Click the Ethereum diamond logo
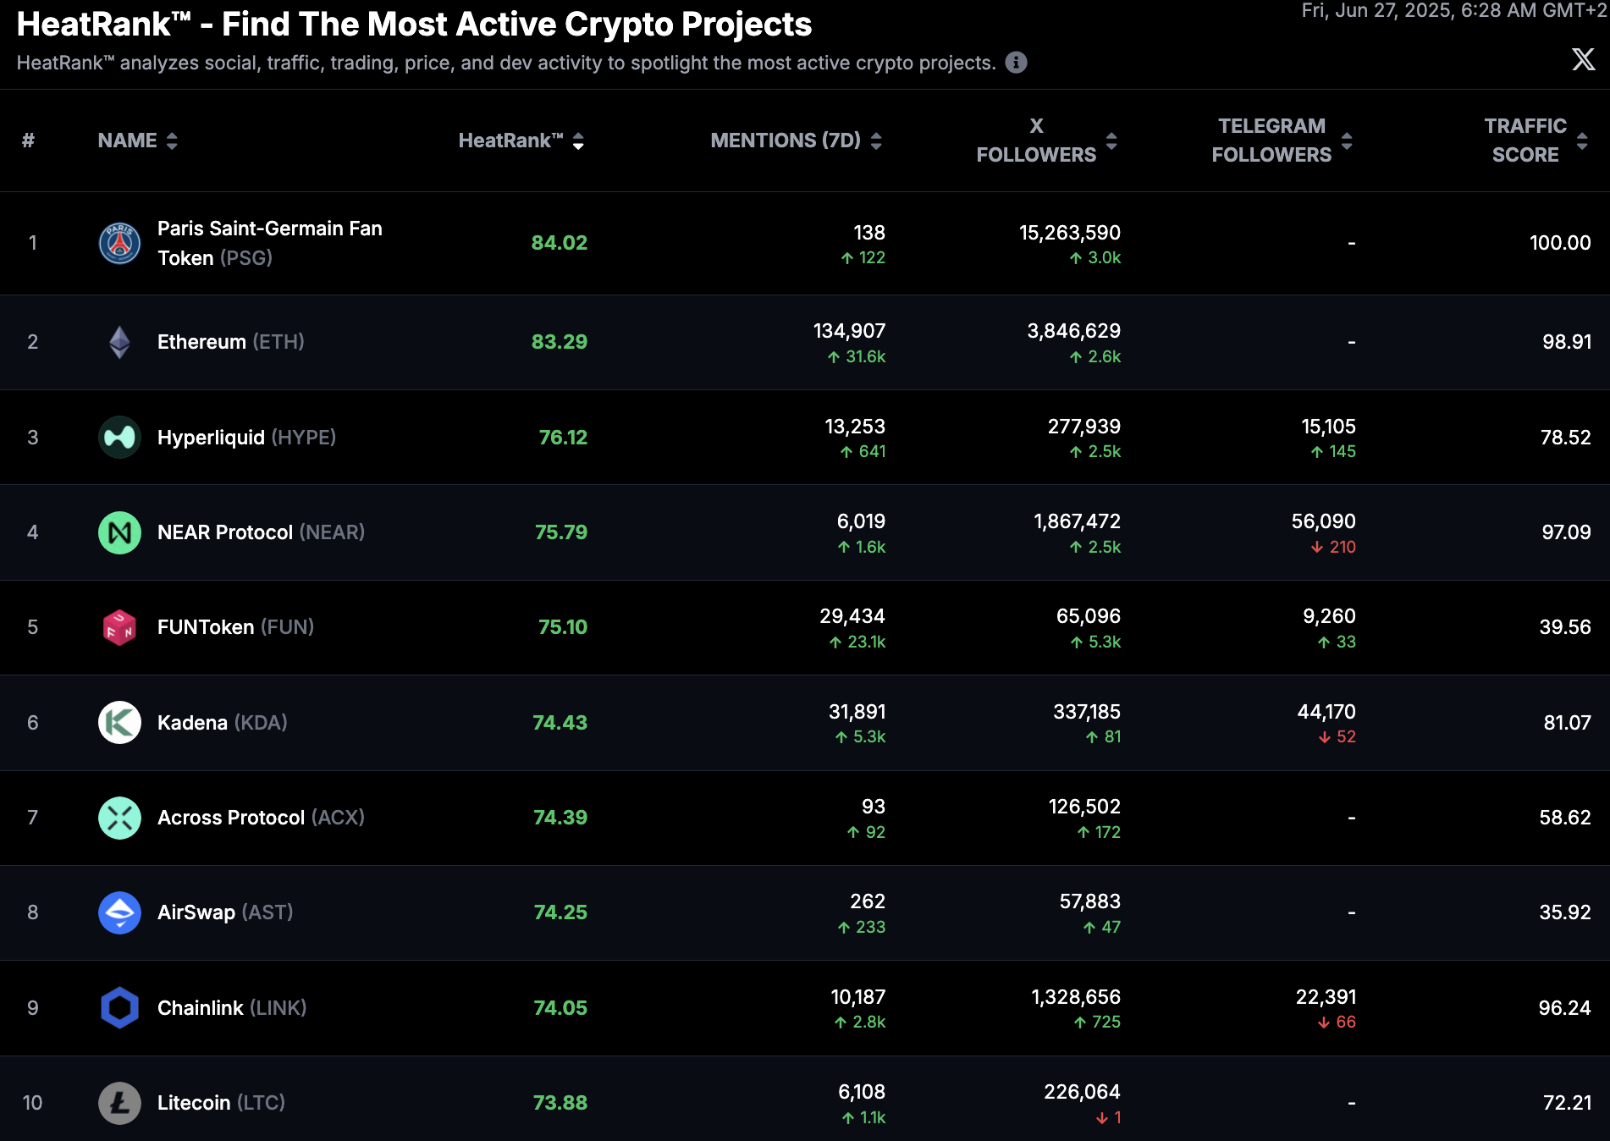The image size is (1610, 1141). [119, 342]
